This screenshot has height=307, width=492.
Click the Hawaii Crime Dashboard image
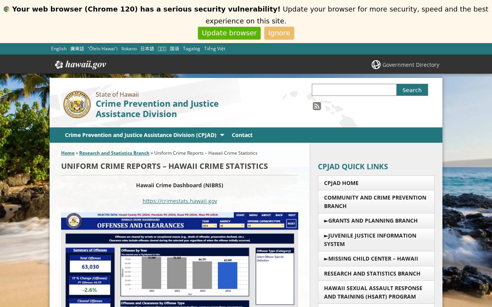[180, 259]
